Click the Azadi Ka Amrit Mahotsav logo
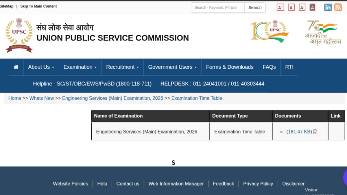 pyautogui.click(x=323, y=32)
